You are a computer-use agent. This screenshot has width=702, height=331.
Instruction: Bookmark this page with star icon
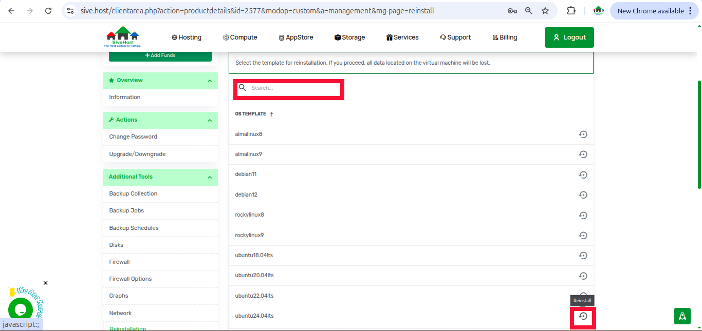click(x=545, y=11)
